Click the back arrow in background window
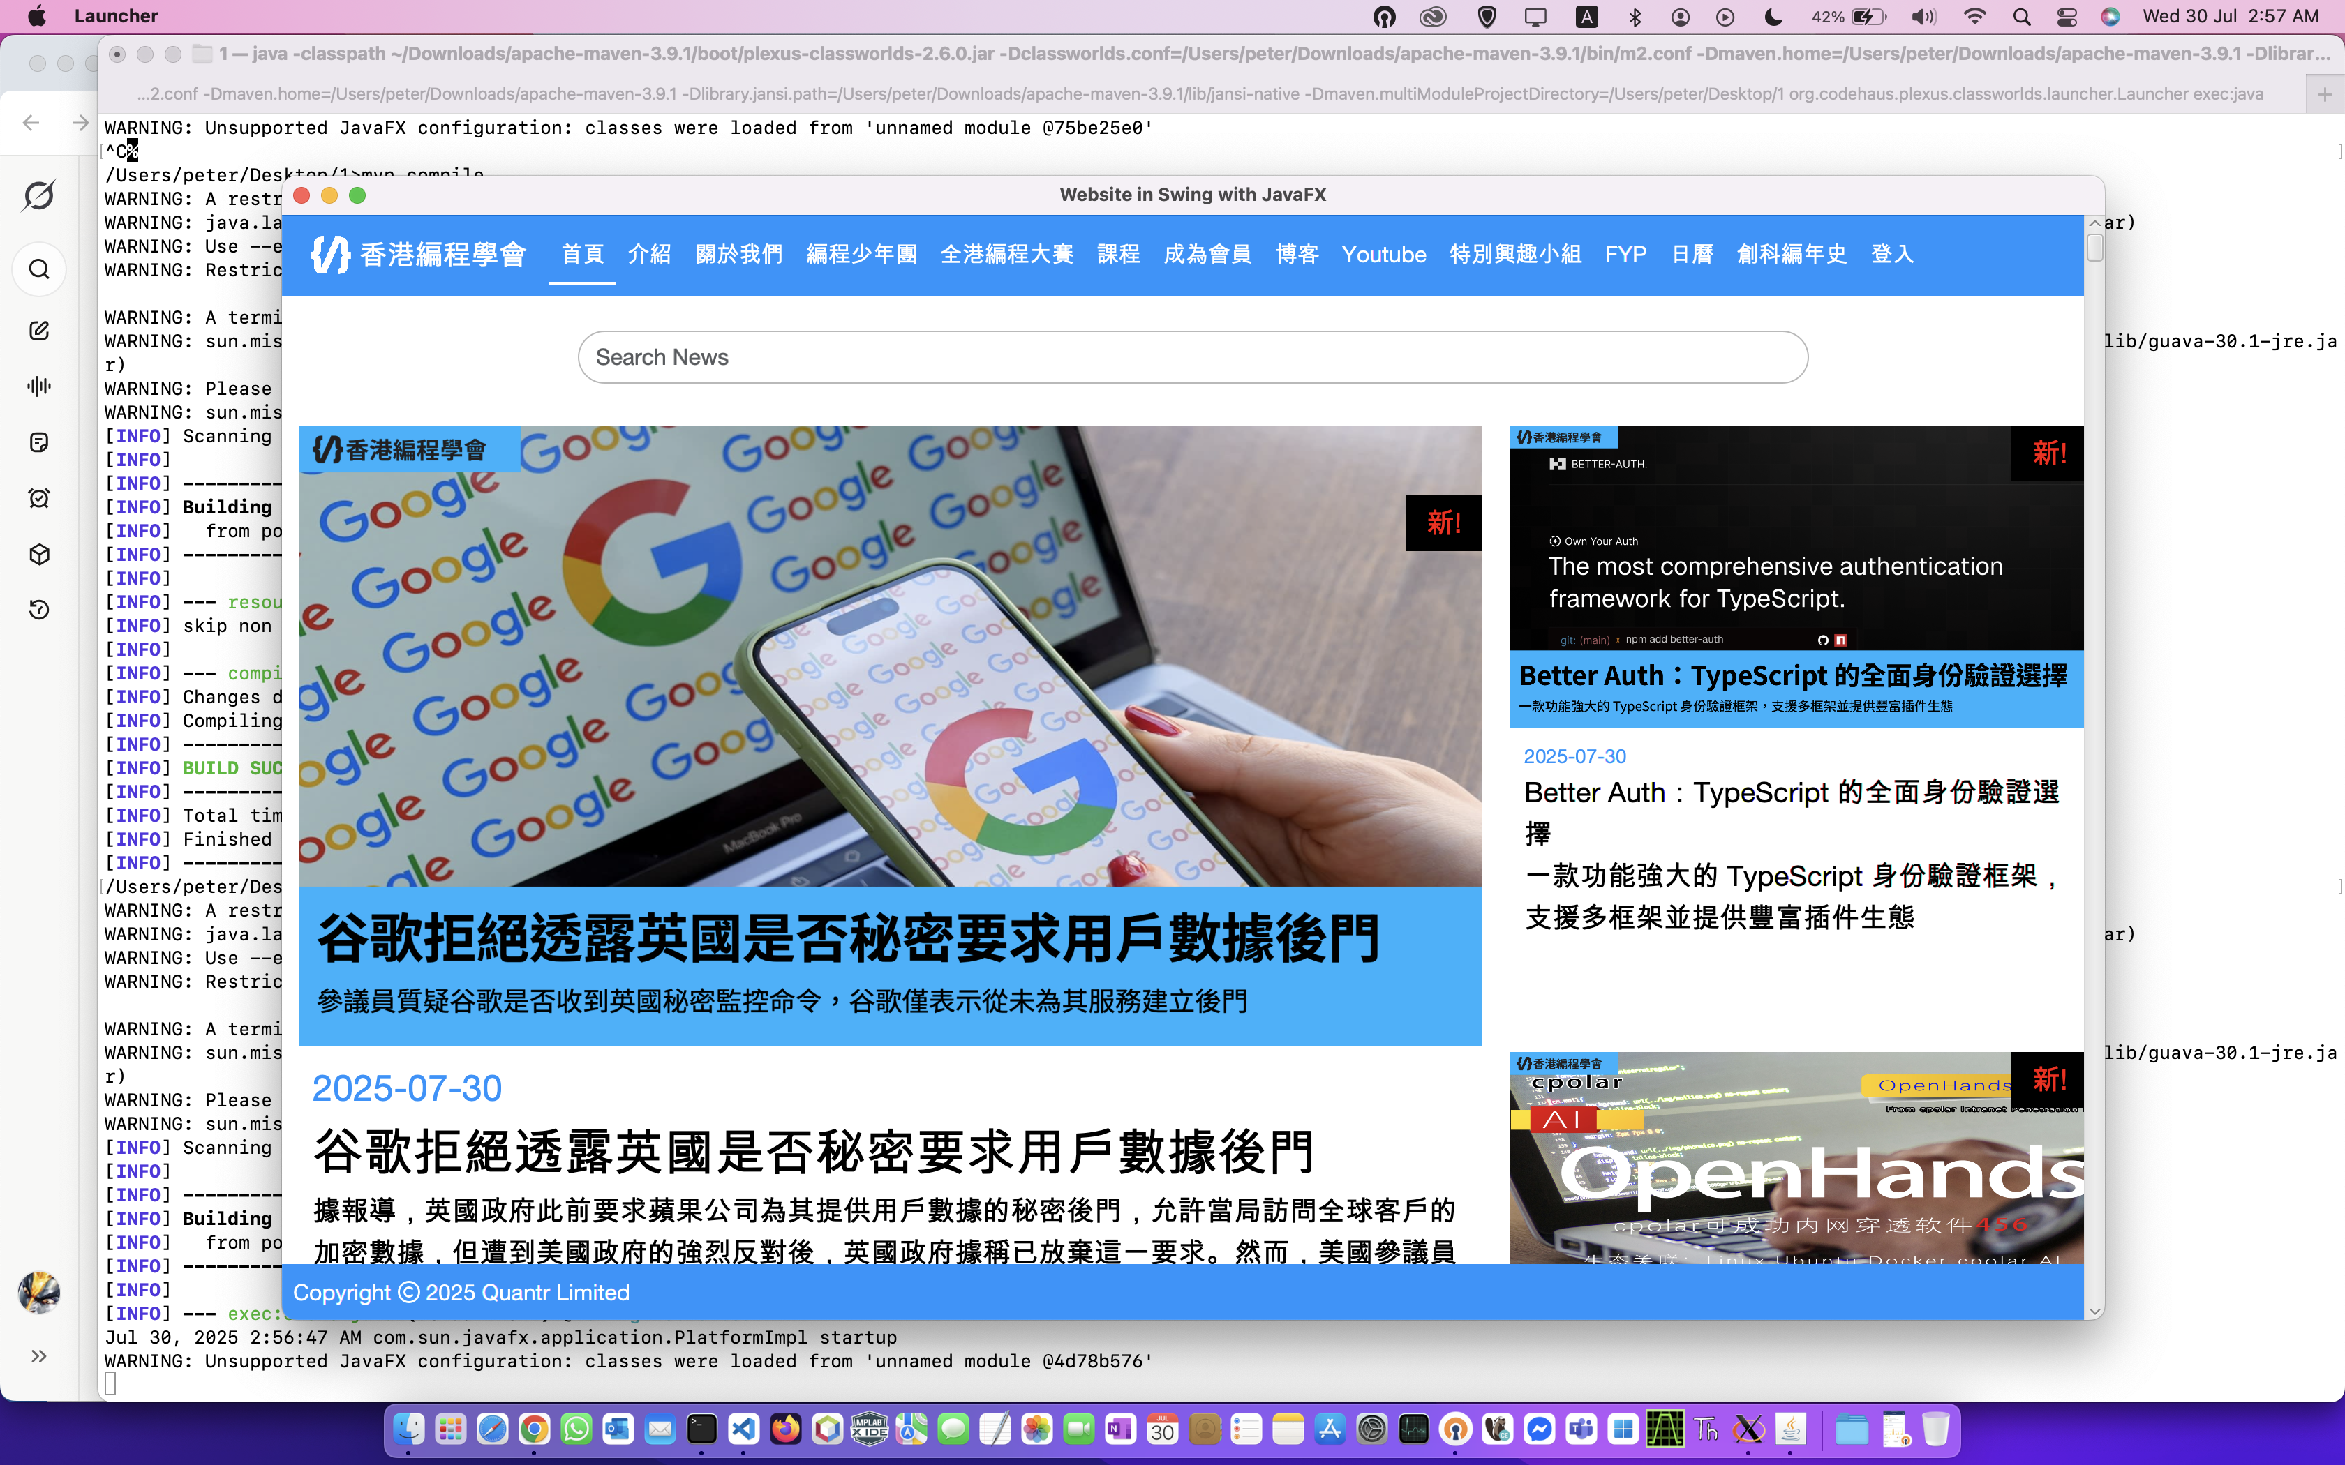The image size is (2345, 1465). (31, 122)
